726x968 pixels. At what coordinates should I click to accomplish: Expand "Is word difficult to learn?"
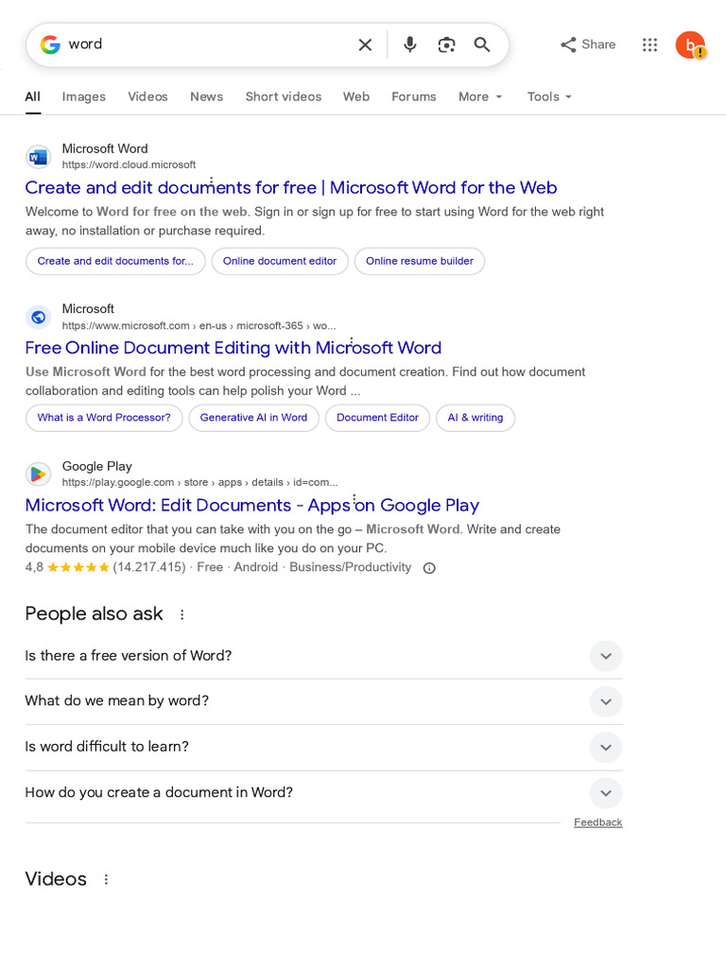[x=606, y=747]
